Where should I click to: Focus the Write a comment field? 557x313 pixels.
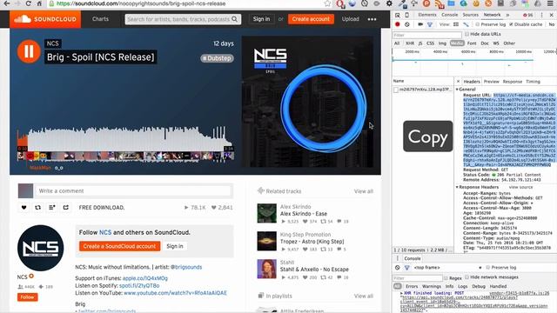point(133,191)
